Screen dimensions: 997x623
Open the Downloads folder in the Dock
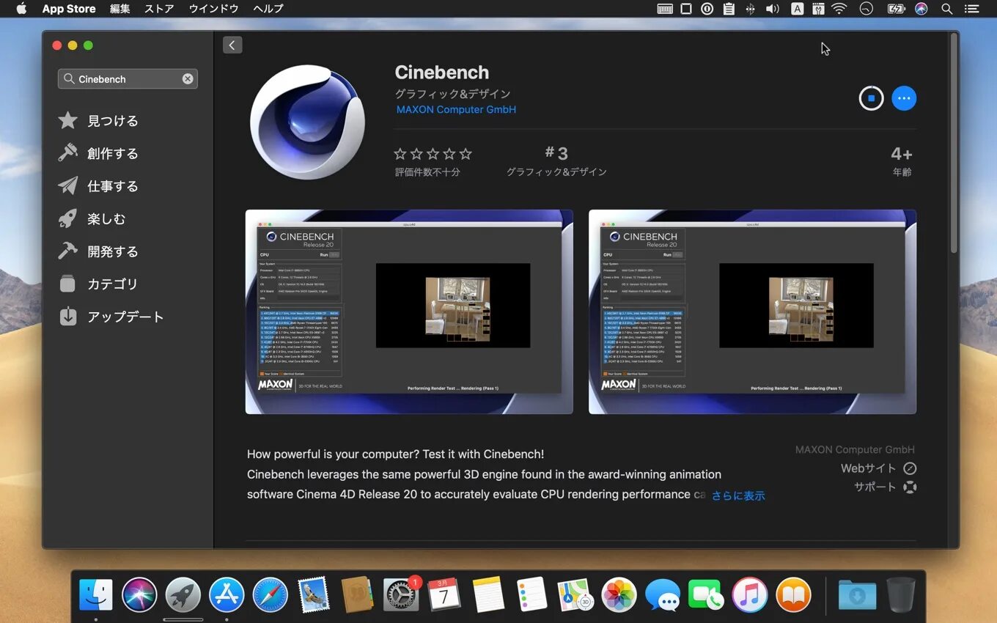(857, 594)
